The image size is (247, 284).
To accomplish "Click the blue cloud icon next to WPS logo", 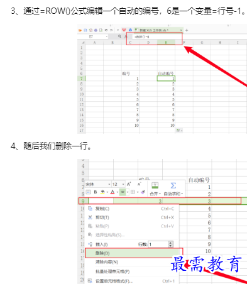I will pos(130,30).
